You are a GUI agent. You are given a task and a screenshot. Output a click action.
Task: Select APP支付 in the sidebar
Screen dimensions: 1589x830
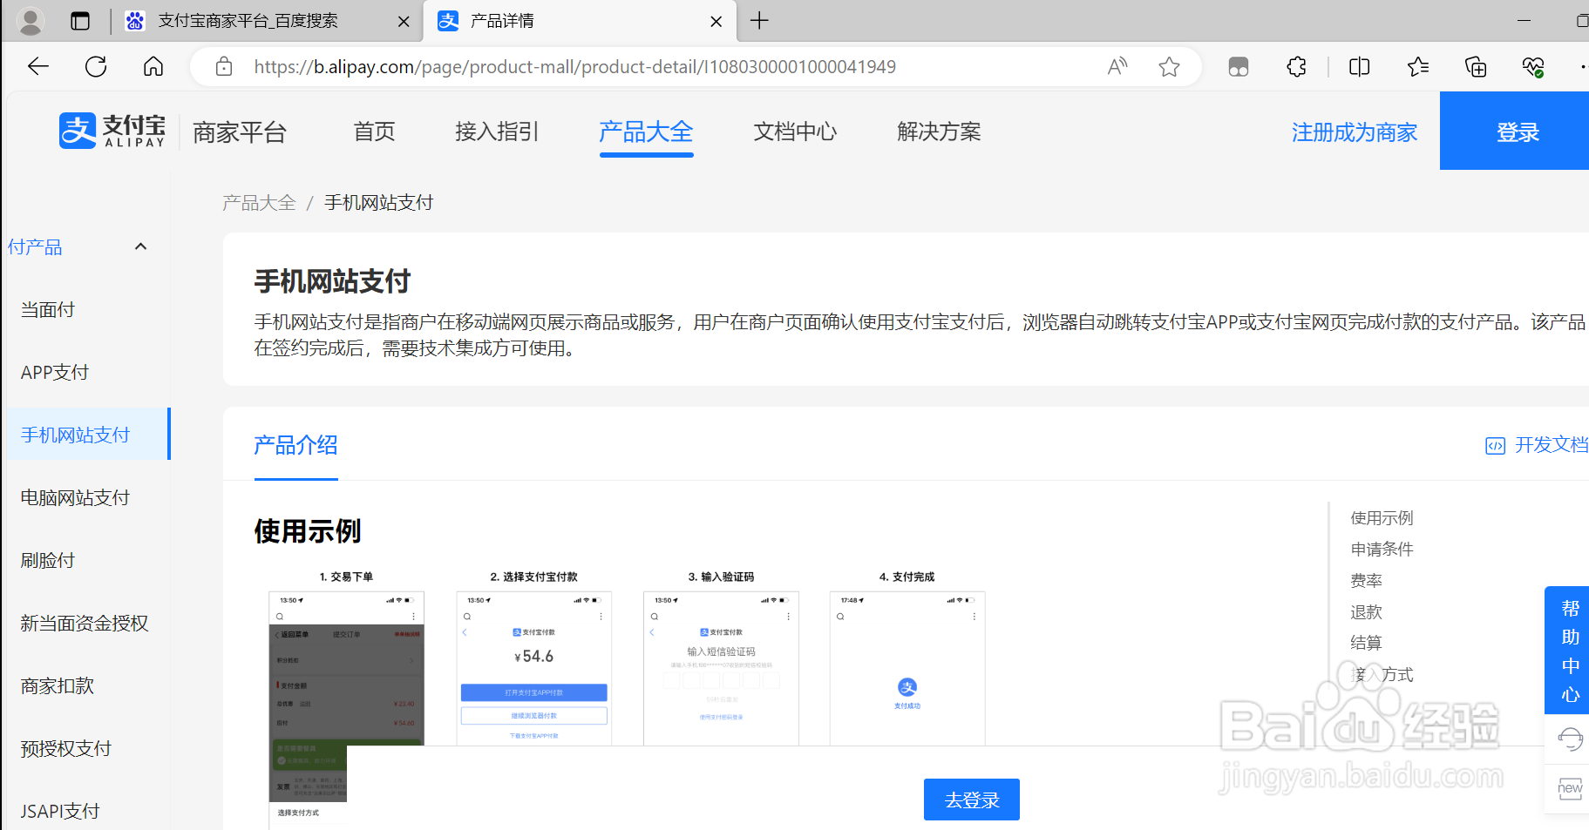point(55,372)
